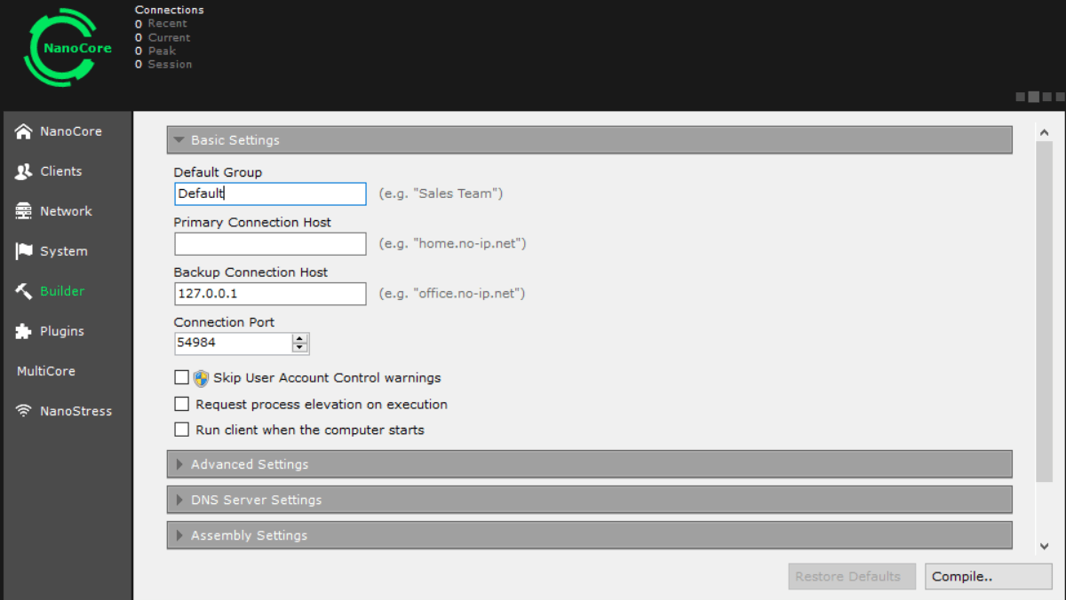This screenshot has width=1066, height=600.
Task: Select the Builder section label
Action: pos(62,291)
